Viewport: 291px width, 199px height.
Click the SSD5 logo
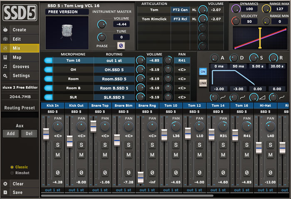pyautogui.click(x=20, y=12)
